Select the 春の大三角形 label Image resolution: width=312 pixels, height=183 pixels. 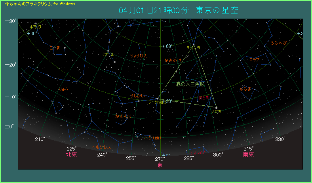[190, 84]
